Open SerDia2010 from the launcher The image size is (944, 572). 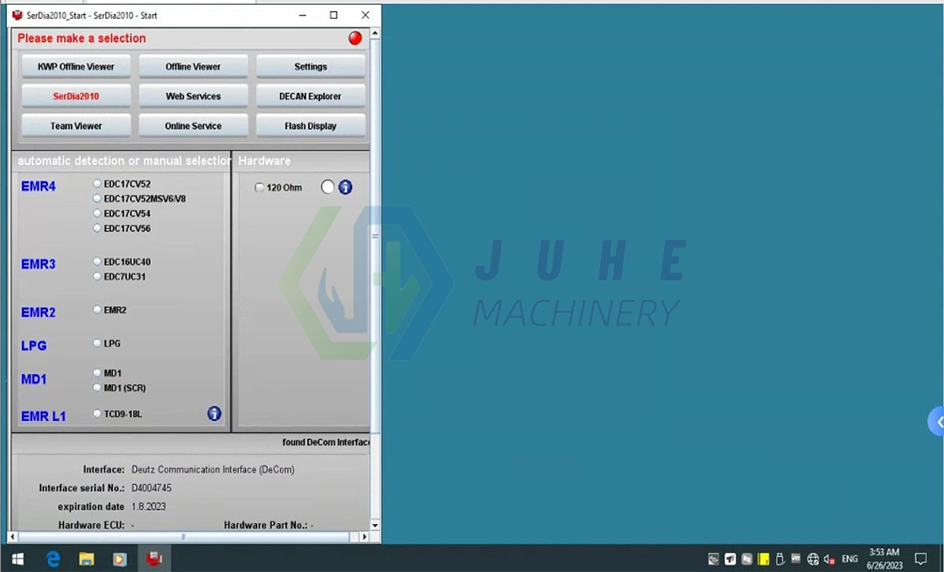pos(76,95)
